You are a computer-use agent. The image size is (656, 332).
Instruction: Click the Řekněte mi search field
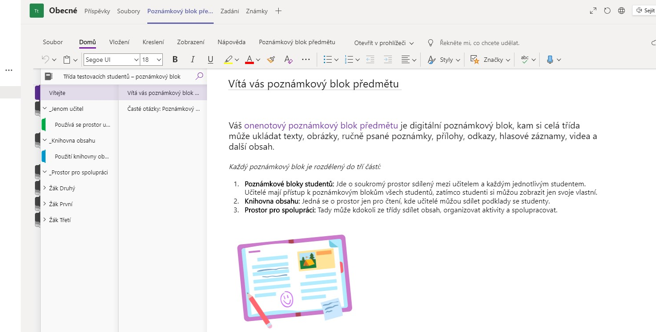coord(480,43)
